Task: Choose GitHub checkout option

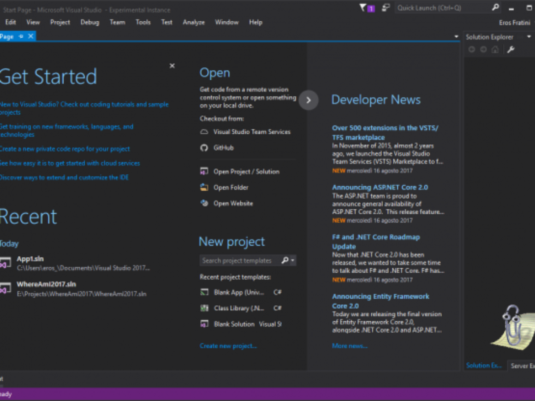Action: (223, 147)
